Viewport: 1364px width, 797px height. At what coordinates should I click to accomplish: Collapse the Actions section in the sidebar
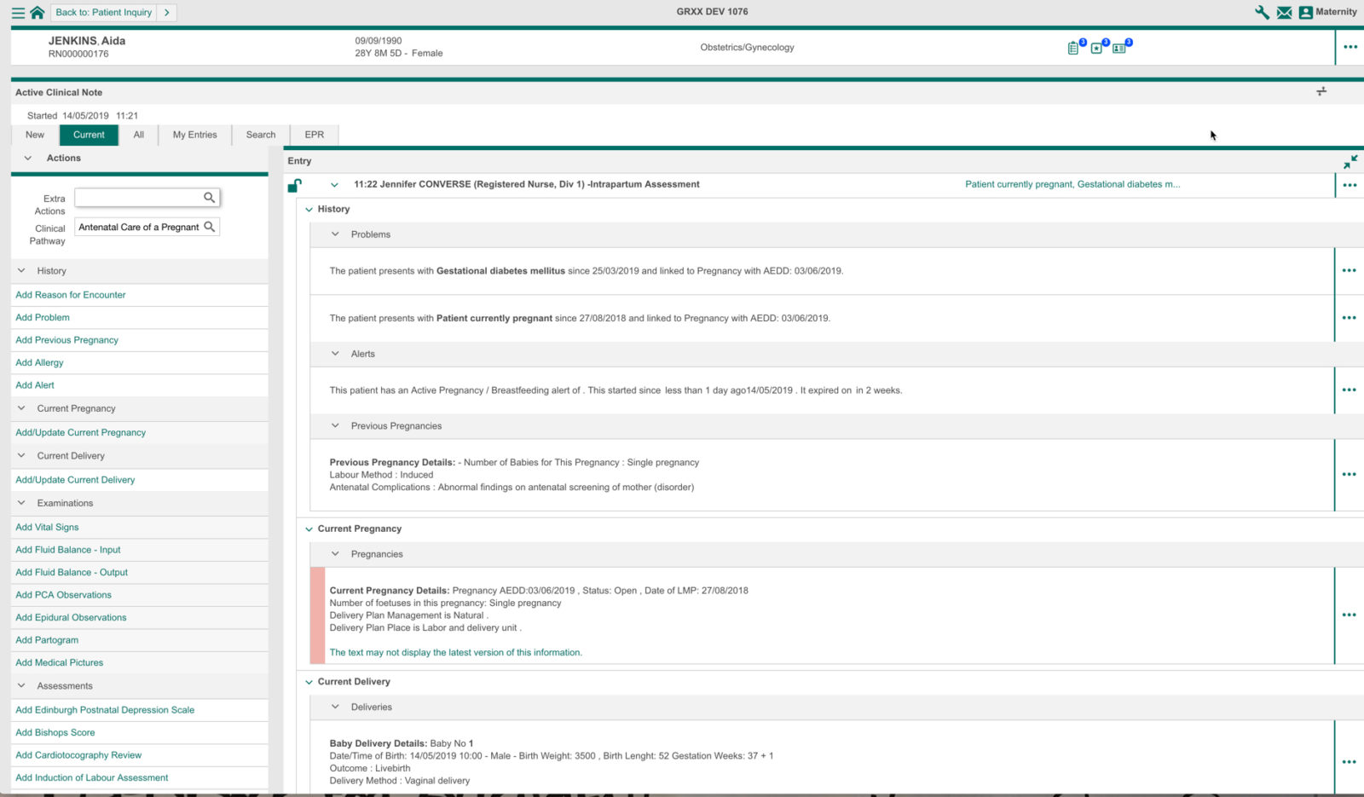[28, 158]
